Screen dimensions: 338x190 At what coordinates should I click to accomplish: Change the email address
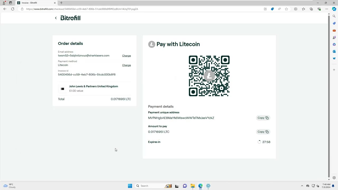pos(126,56)
